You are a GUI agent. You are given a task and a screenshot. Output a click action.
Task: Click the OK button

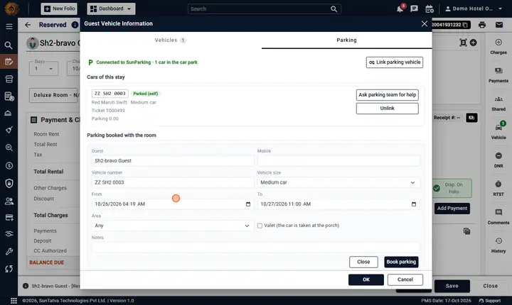[366, 279]
